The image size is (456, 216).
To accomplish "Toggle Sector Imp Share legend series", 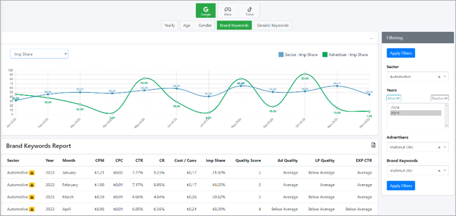I will point(298,55).
